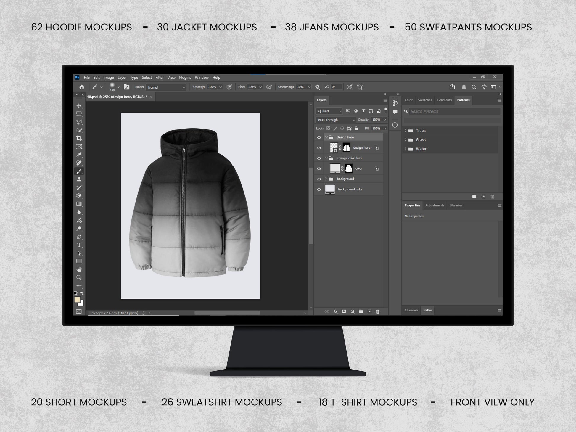
Task: Click the lock transparent pixels icon in Layers
Action: (x=328, y=128)
